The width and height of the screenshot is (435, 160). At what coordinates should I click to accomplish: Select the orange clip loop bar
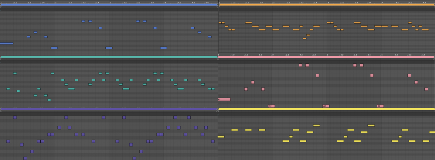point(327,5)
